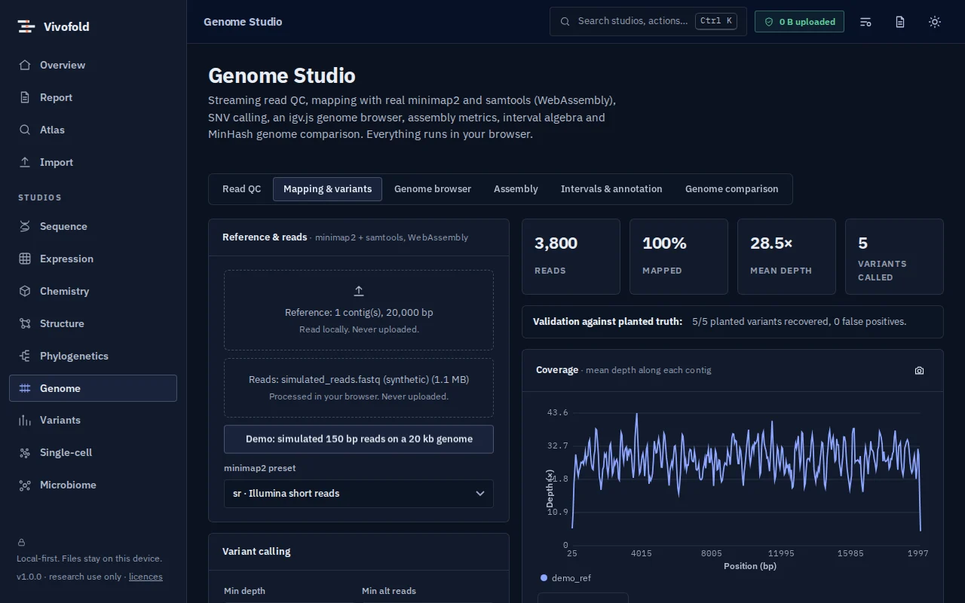Click the 0 B uploaded badge

click(799, 22)
